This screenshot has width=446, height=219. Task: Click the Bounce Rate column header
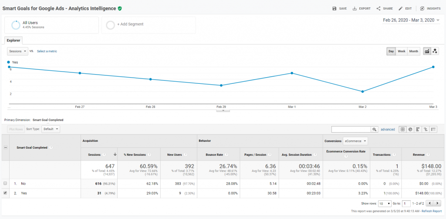pos(214,154)
